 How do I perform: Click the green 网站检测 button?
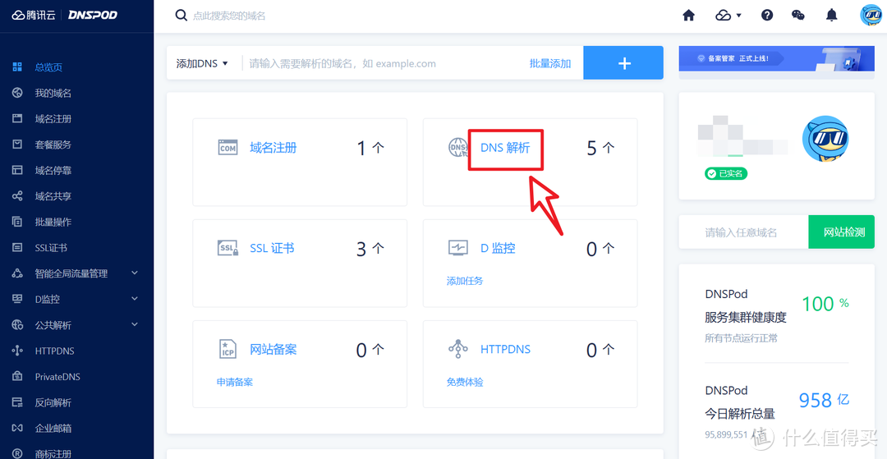click(x=843, y=232)
